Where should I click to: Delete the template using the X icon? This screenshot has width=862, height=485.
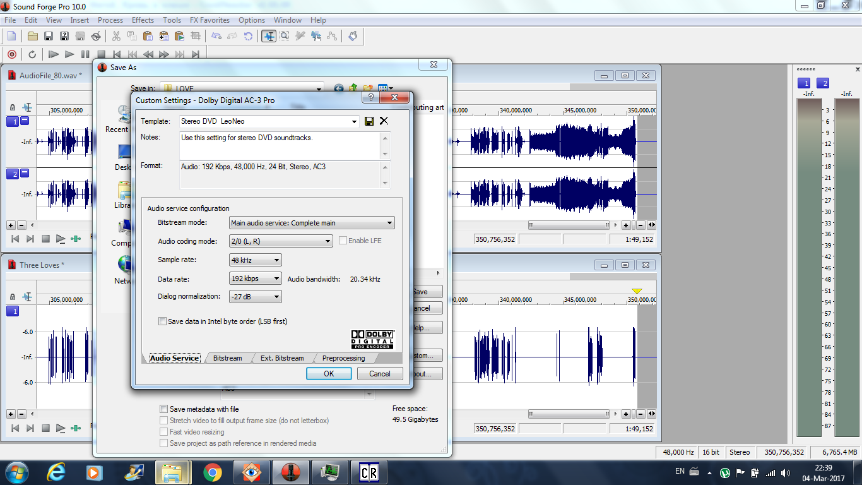384,121
